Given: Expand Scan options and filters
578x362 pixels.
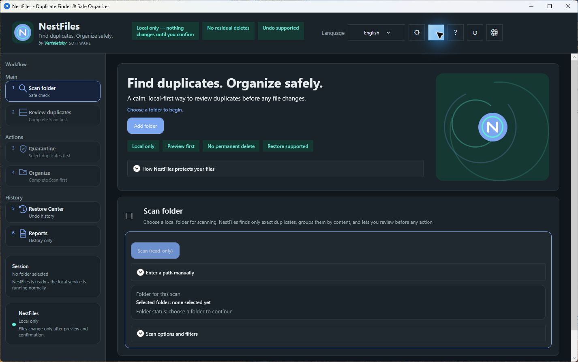Looking at the screenshot, I should (338, 334).
